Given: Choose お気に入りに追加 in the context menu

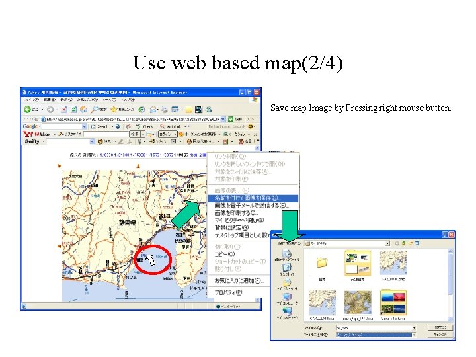Looking at the screenshot, I should (239, 280).
